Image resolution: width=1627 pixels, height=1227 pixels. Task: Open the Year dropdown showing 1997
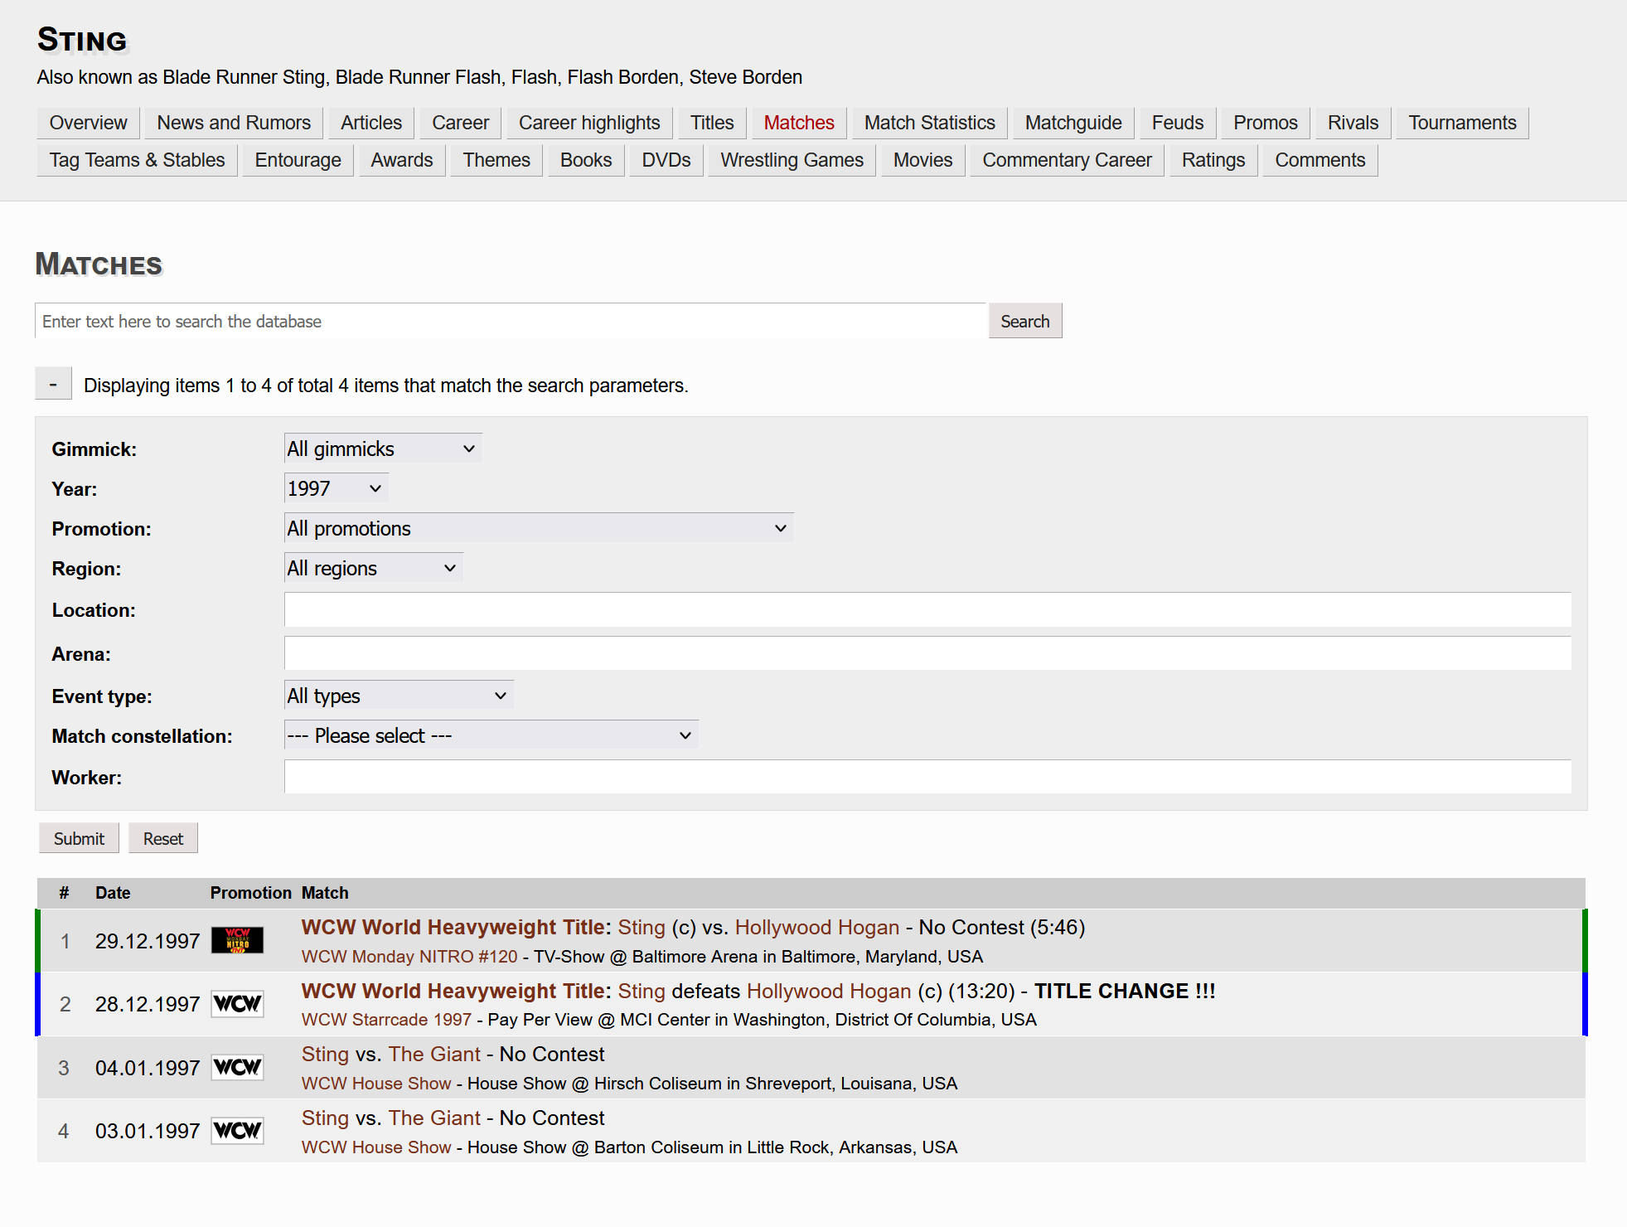336,488
